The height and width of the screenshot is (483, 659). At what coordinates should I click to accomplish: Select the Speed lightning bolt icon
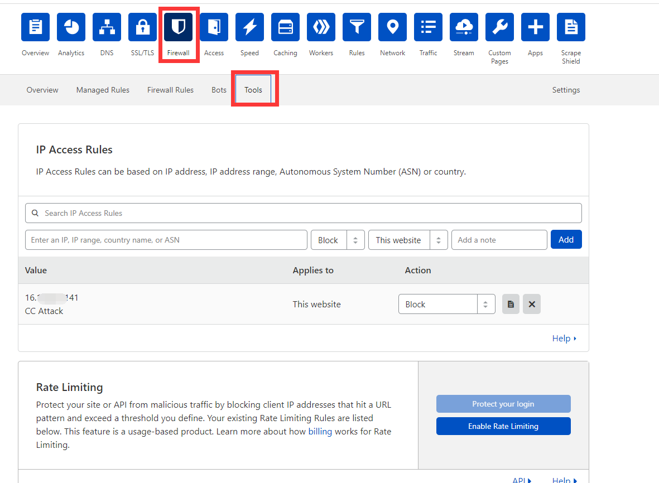click(249, 27)
